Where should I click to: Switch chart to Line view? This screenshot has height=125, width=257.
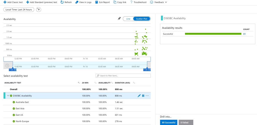click(128, 19)
